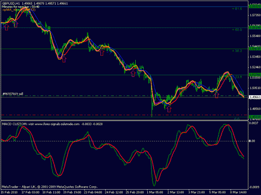The image size is (261, 195).
Task: Click the 8 Mar 14:00 time label
Action: pyautogui.click(x=238, y=193)
